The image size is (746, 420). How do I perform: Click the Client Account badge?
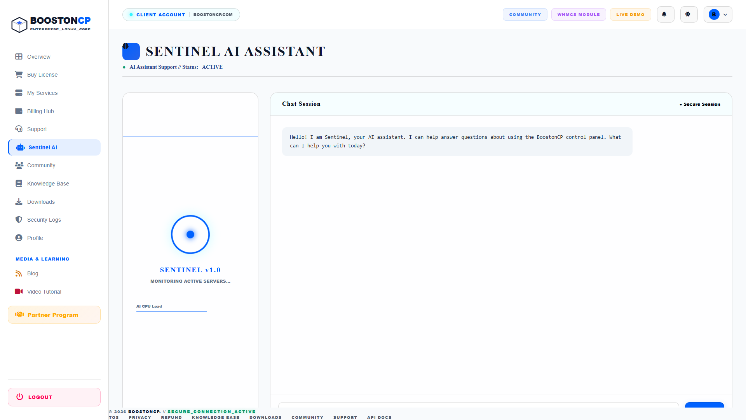[181, 14]
